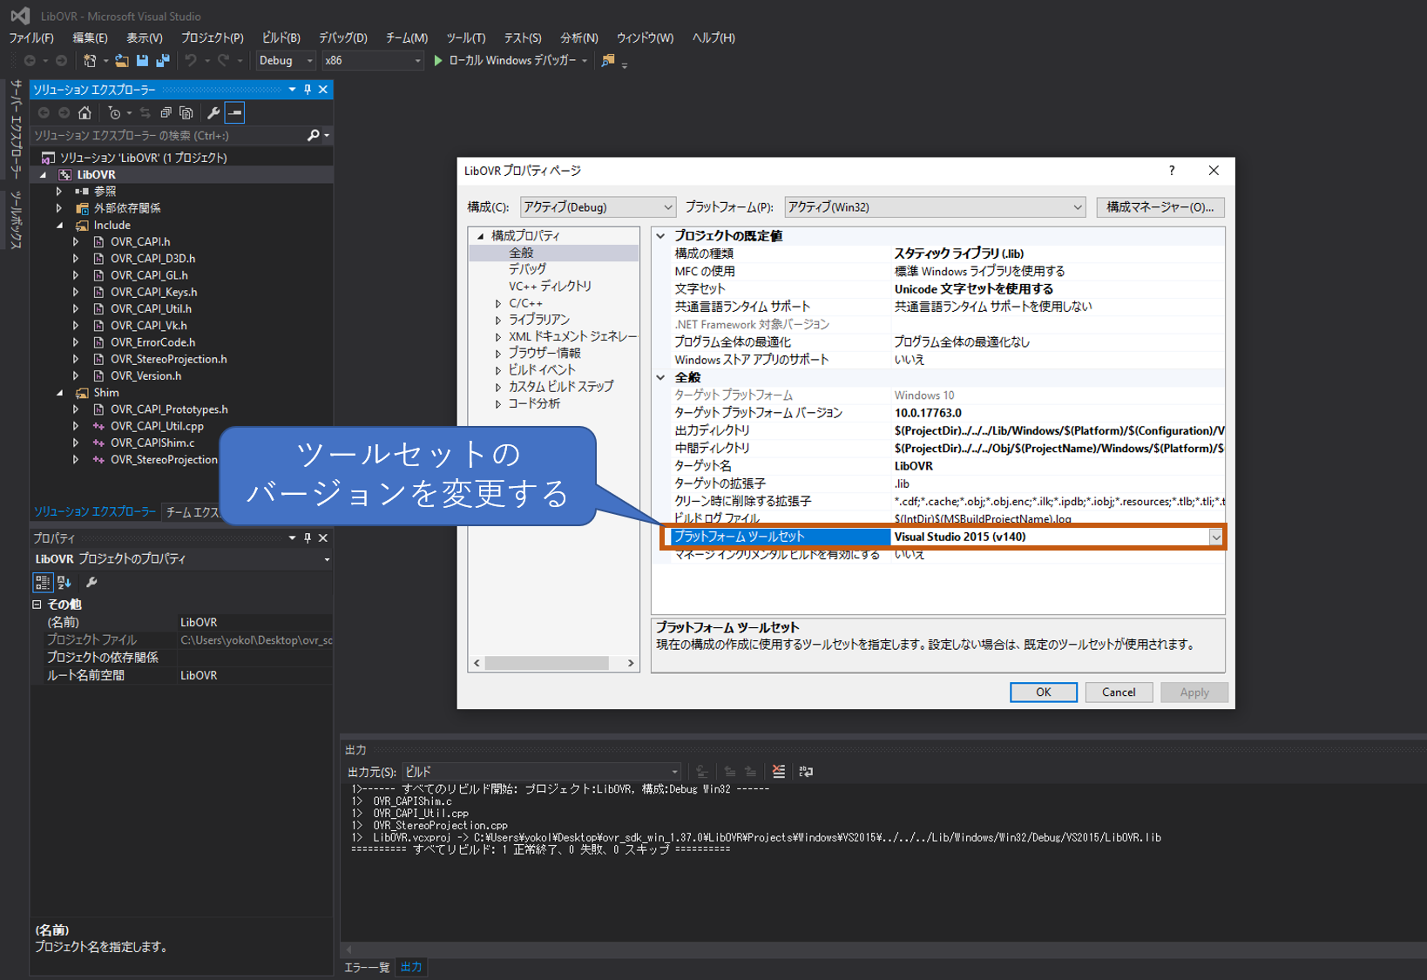This screenshot has width=1427, height=980.
Task: Open the platform toolset dropdown
Action: 1216,537
